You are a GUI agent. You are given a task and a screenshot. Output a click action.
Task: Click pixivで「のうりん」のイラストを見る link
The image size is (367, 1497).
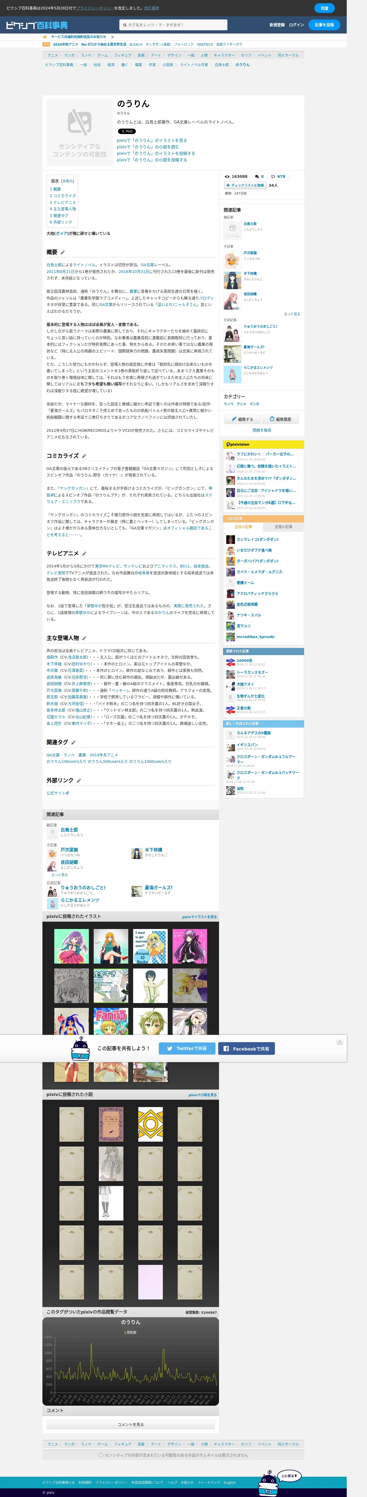coord(151,141)
